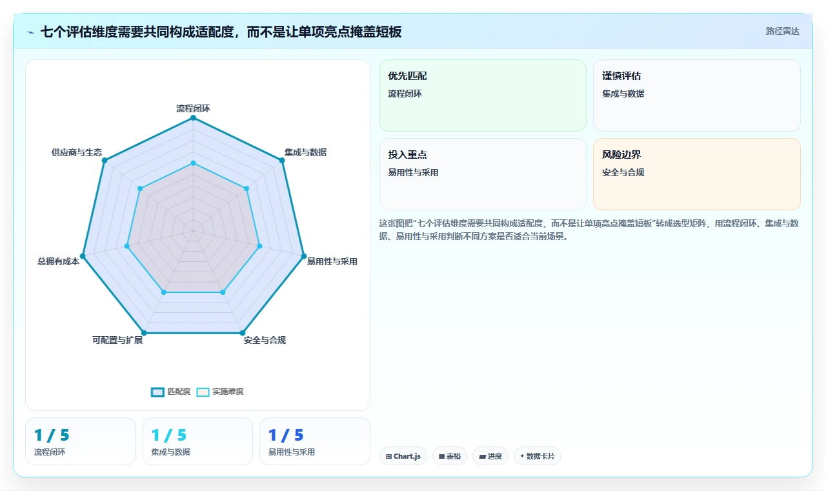Select the 投入重点 card
826x491 pixels.
[483, 174]
